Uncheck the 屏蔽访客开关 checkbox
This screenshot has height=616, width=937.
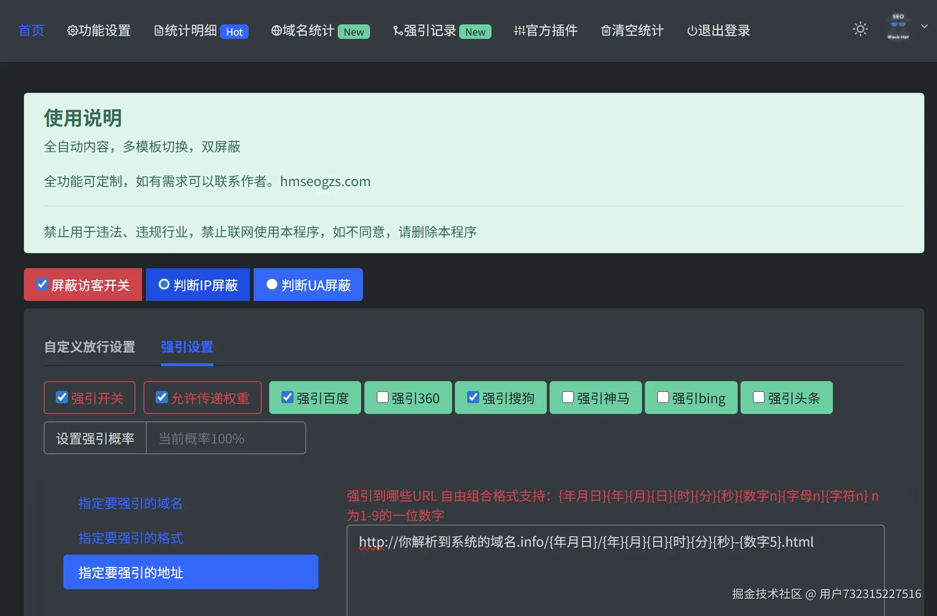(42, 284)
